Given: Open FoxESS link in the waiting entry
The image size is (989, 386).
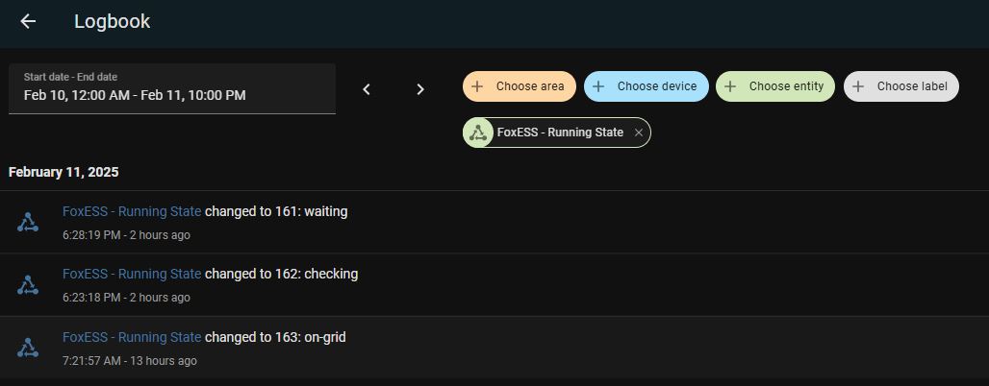Looking at the screenshot, I should 132,211.
